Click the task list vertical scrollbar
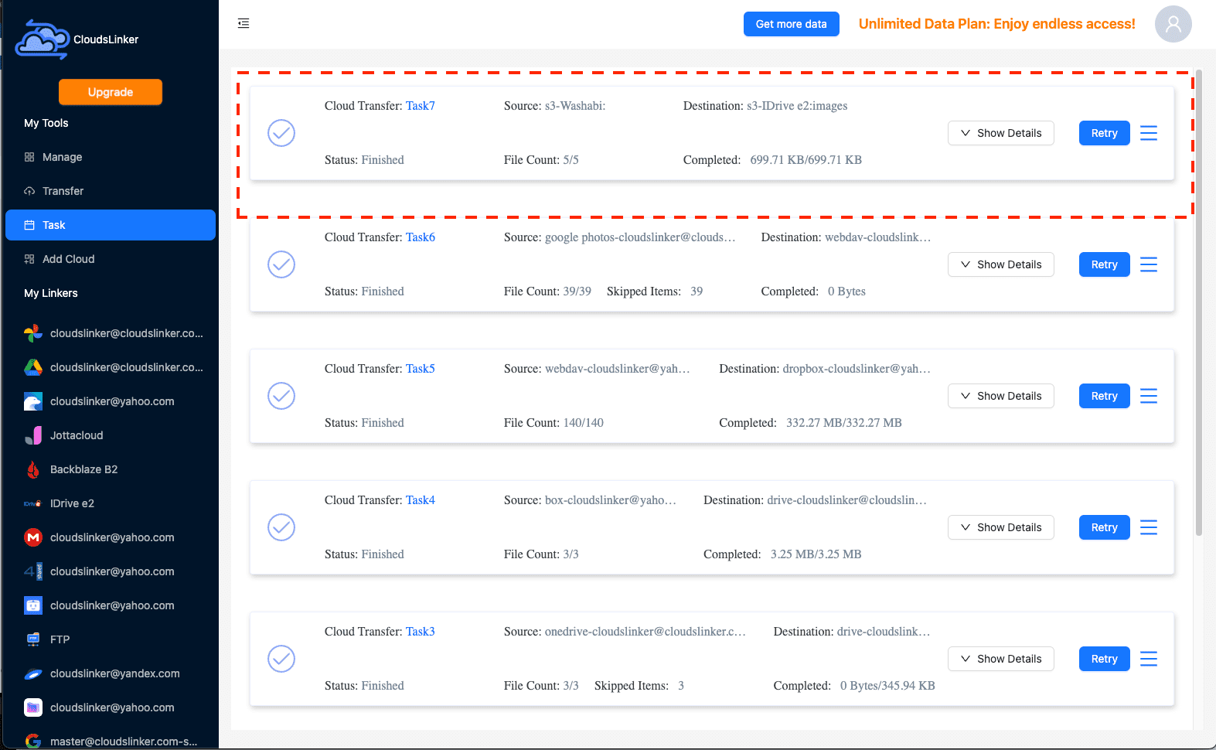The height and width of the screenshot is (750, 1216). [x=1199, y=302]
